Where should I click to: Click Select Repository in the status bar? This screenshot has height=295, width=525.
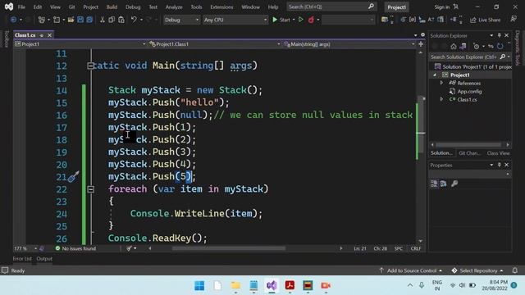(x=477, y=270)
